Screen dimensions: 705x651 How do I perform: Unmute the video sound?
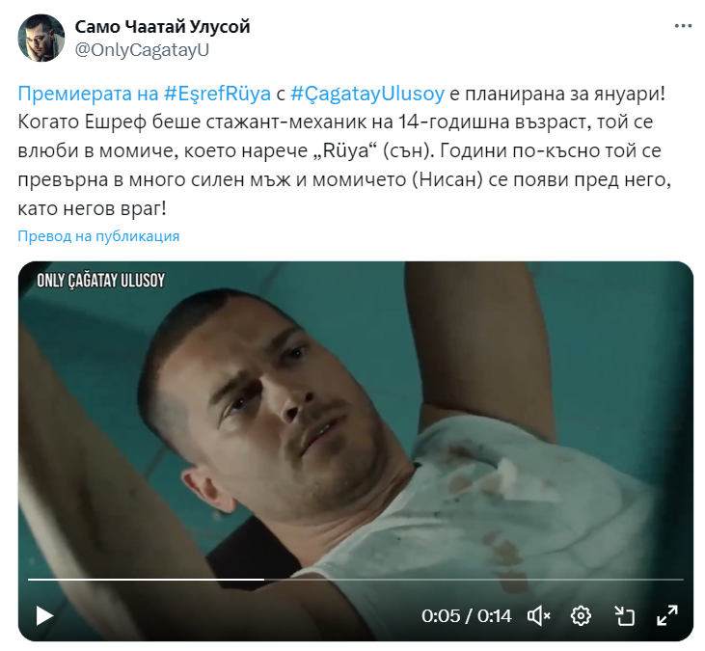coord(539,615)
